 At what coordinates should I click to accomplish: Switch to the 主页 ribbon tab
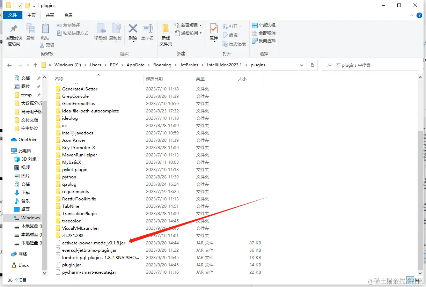(31, 15)
